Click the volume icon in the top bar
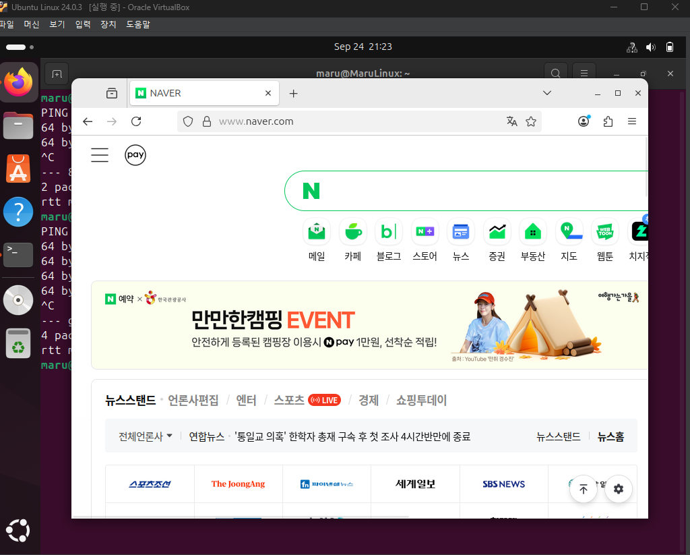This screenshot has height=555, width=690. point(651,47)
